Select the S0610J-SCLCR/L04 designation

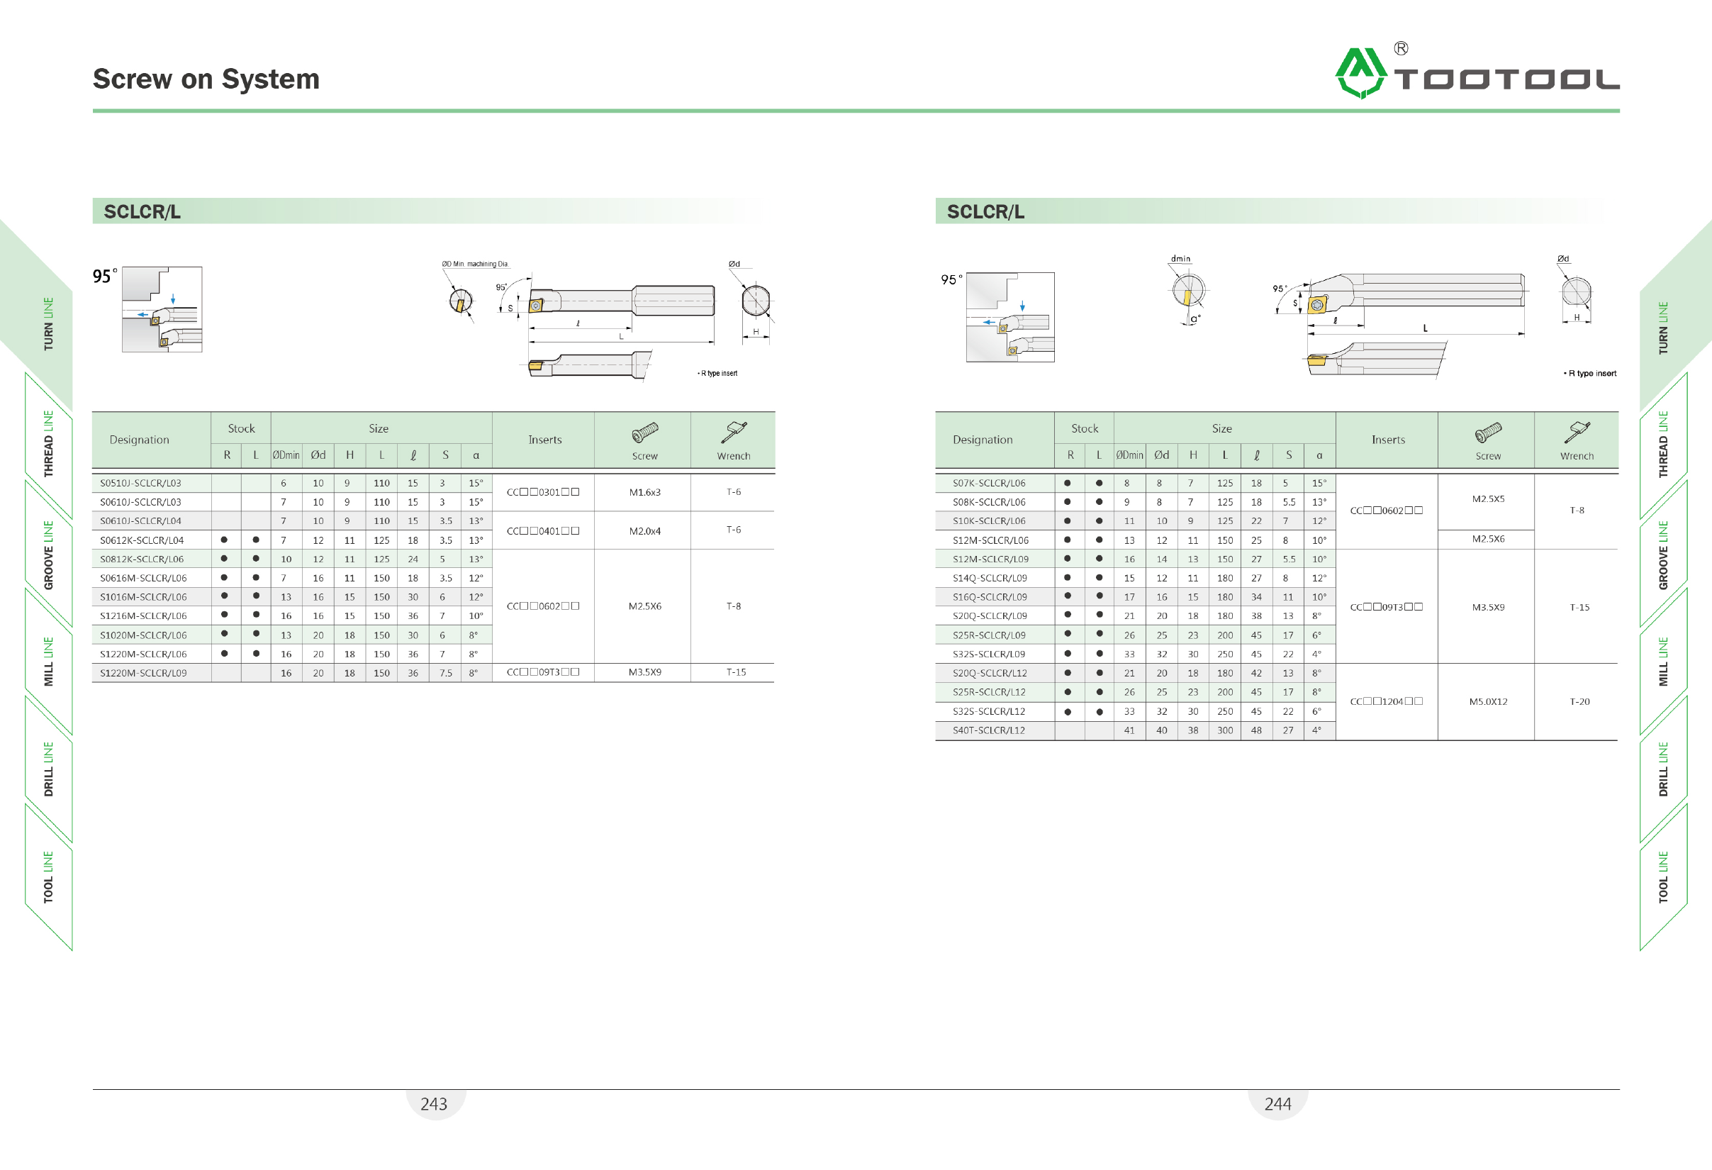pyautogui.click(x=140, y=521)
